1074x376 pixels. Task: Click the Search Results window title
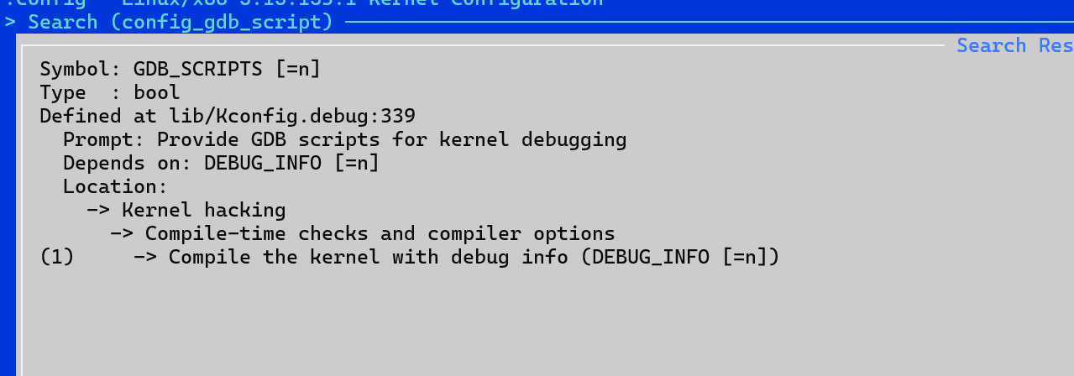pyautogui.click(x=1014, y=45)
